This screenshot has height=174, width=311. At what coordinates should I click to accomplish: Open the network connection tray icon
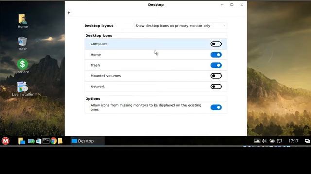tap(279, 141)
